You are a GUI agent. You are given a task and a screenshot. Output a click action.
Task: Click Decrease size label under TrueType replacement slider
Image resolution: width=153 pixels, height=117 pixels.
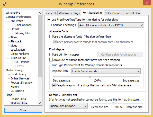[61, 80]
